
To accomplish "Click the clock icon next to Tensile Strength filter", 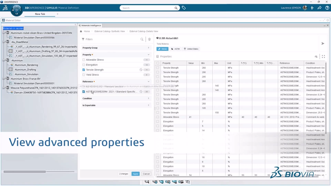I will coord(141,70).
